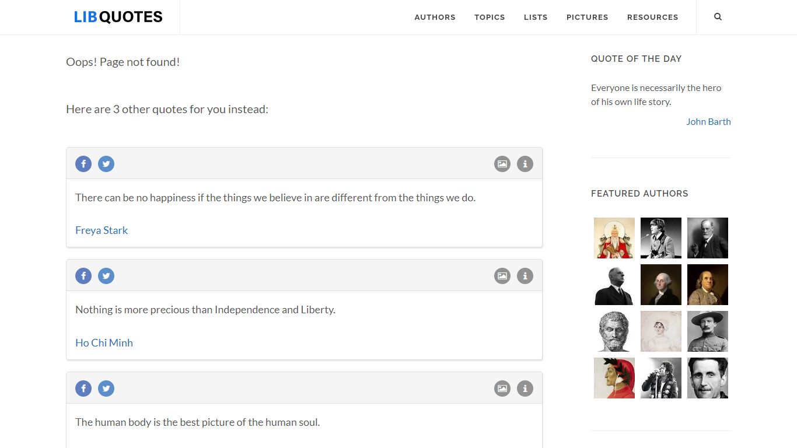Click the search magnifier icon in header
Image resolution: width=797 pixels, height=448 pixels.
click(718, 17)
